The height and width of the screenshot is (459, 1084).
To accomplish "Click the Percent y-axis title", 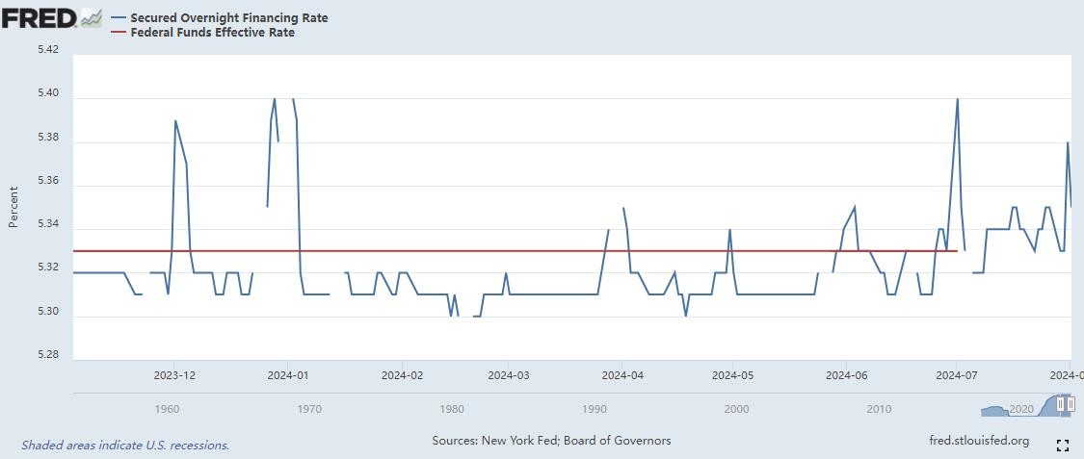I will 13,206.
